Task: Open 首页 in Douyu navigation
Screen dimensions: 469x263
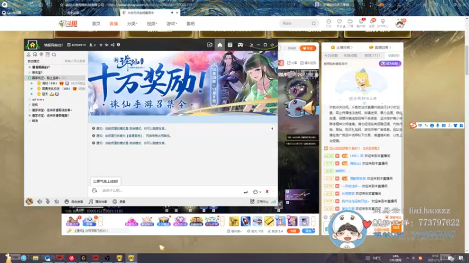Action: (x=96, y=23)
